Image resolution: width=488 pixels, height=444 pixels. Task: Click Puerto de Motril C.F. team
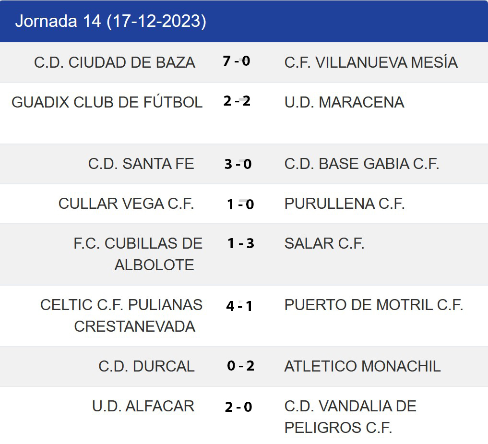pos(374,305)
